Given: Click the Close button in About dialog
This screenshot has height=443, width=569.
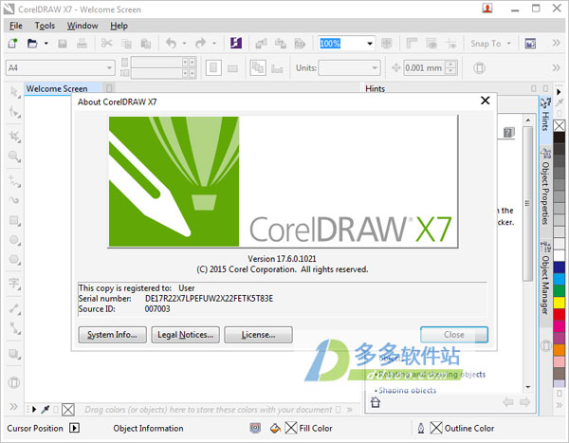Looking at the screenshot, I should point(454,335).
